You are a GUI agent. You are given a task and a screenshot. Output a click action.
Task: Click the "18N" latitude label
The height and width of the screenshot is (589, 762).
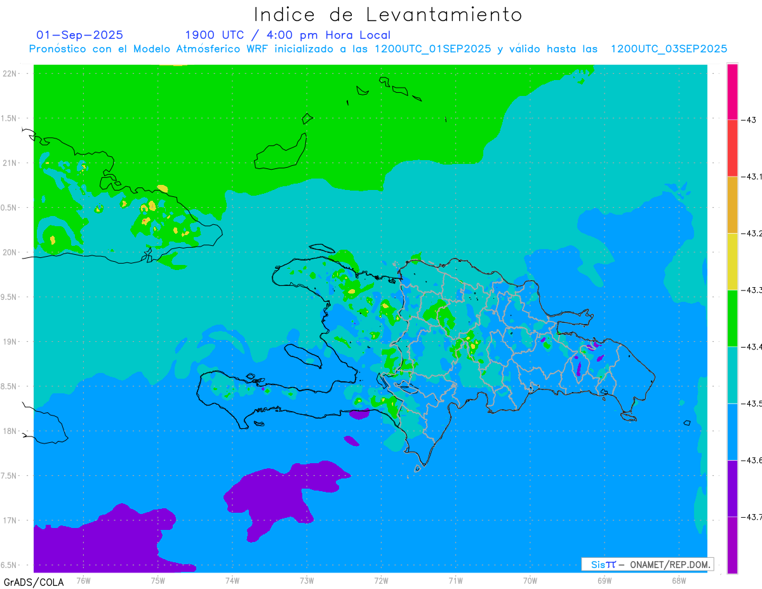(x=10, y=431)
